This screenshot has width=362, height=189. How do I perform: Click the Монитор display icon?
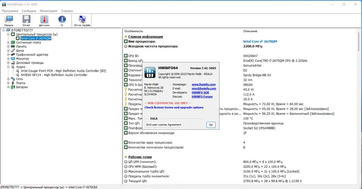13,59
